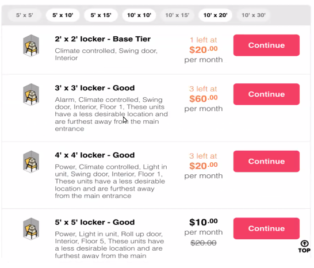The height and width of the screenshot is (268, 314).
Task: Click the 3' x 3' locker unit icon
Action: (31, 94)
